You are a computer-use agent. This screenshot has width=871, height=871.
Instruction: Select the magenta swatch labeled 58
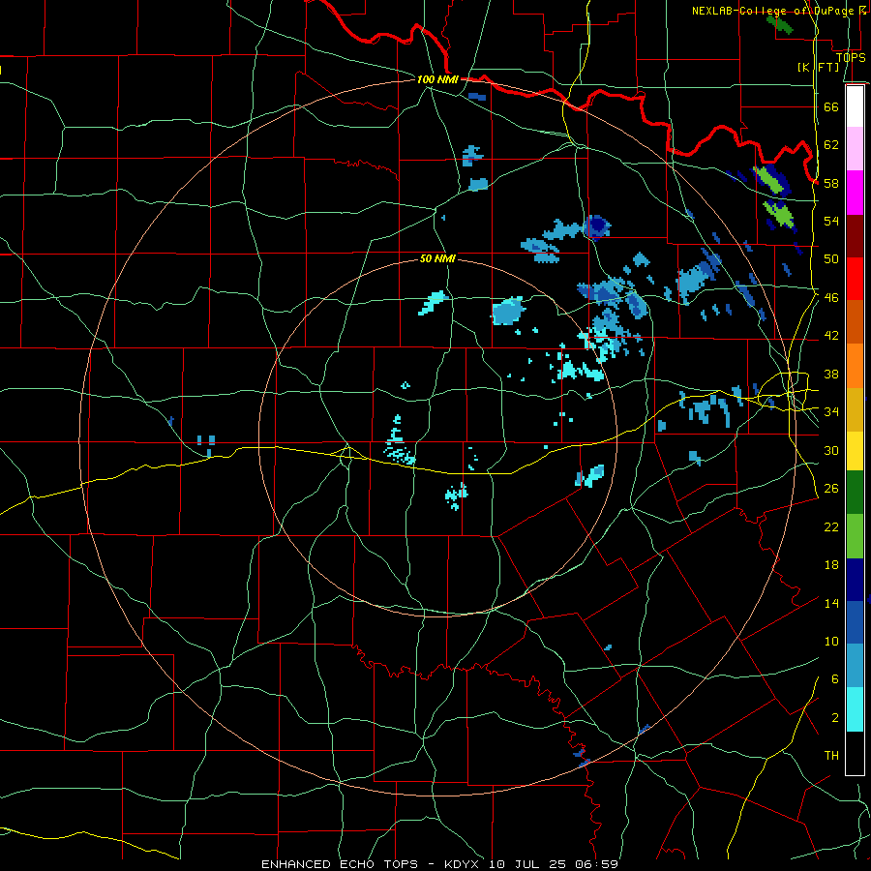pyautogui.click(x=855, y=193)
